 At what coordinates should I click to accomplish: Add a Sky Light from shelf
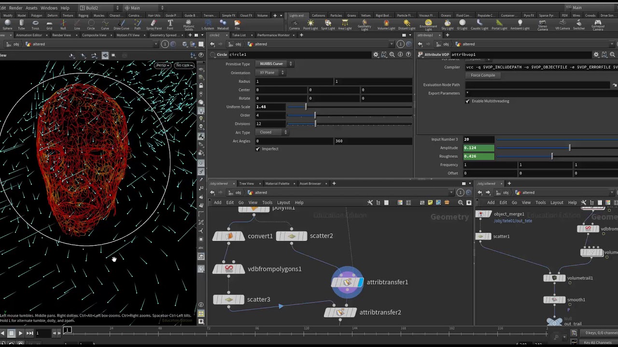point(448,25)
